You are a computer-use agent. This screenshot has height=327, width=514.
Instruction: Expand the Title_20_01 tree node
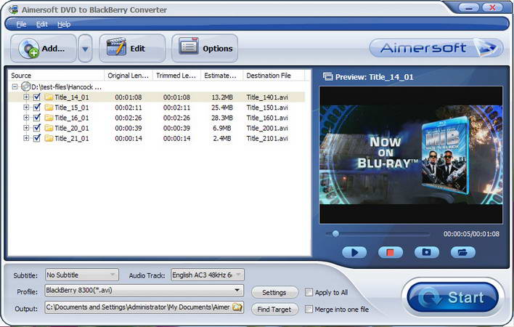tap(26, 128)
